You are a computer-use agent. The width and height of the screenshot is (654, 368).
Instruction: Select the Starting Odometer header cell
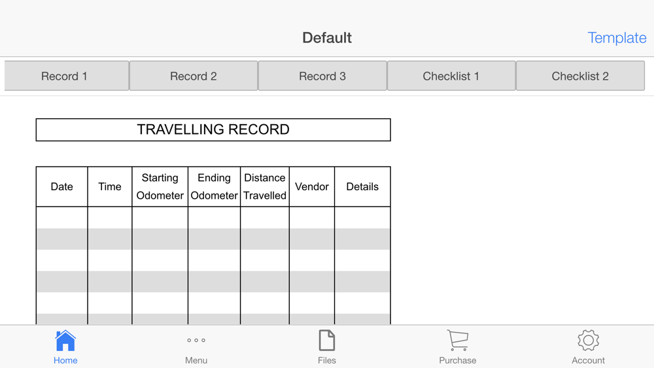[x=160, y=187]
